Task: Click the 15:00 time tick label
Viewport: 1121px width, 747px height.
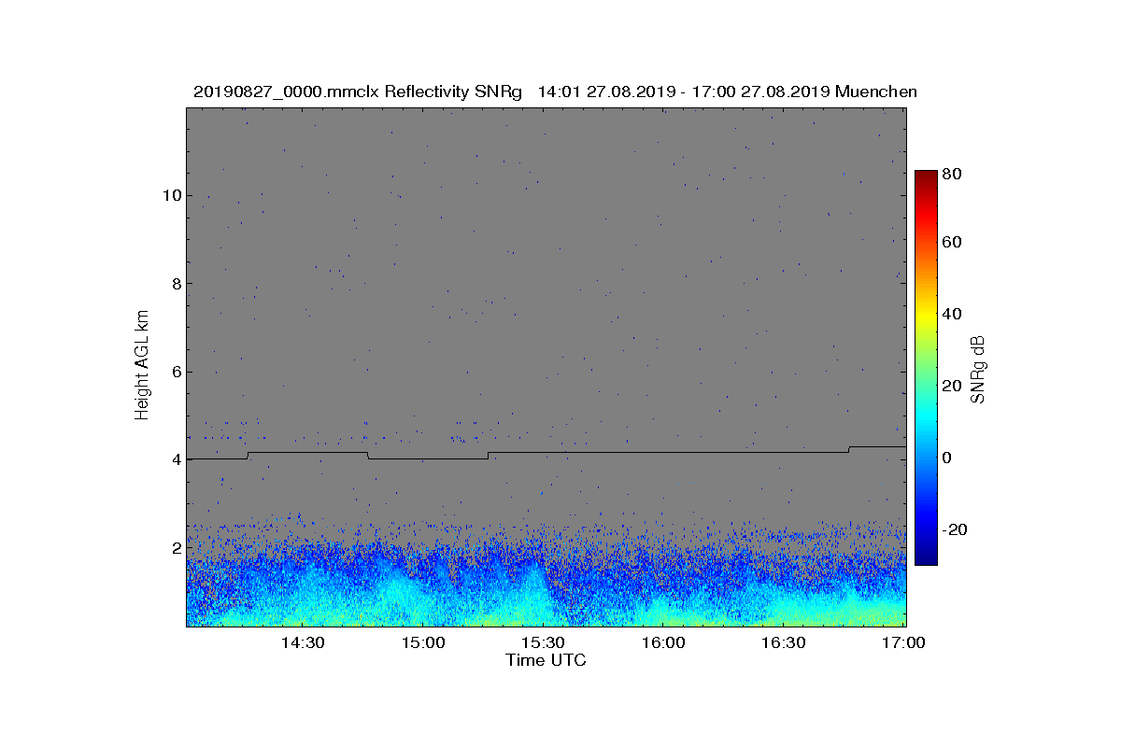Action: click(x=422, y=643)
